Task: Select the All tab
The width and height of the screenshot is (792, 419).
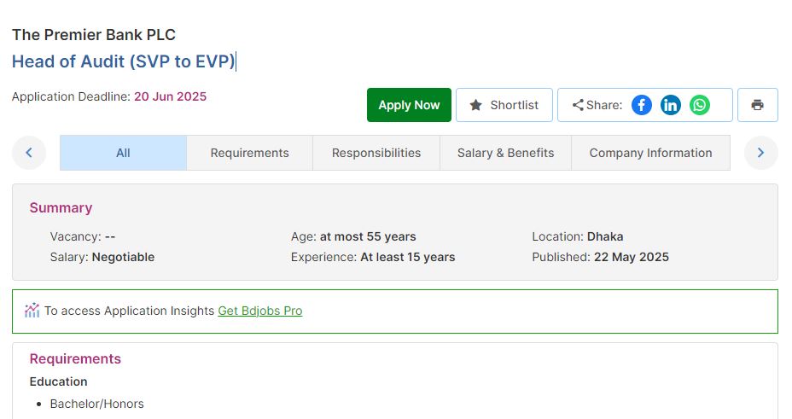Action: click(x=123, y=153)
